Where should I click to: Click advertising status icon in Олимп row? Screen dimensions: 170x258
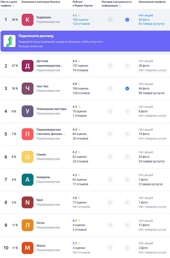click(110, 157)
